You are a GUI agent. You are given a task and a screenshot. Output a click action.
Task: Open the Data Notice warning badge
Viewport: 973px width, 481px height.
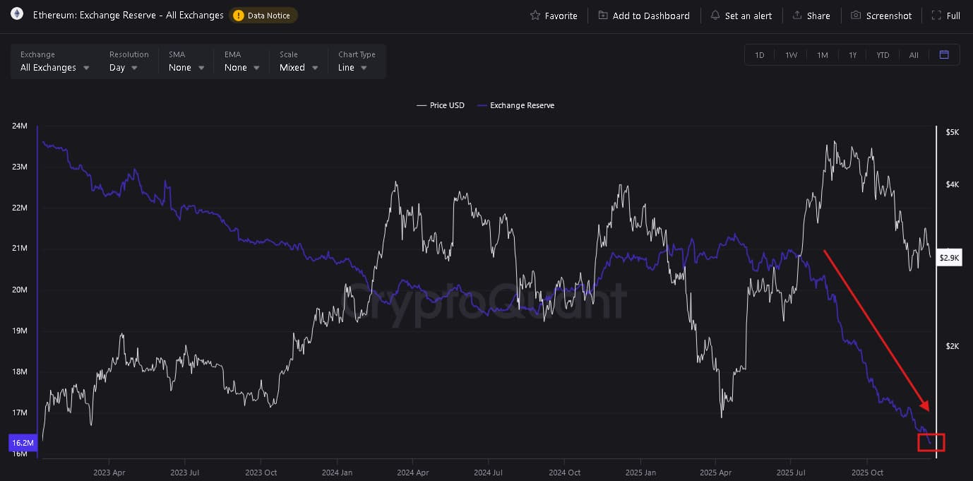(x=263, y=16)
